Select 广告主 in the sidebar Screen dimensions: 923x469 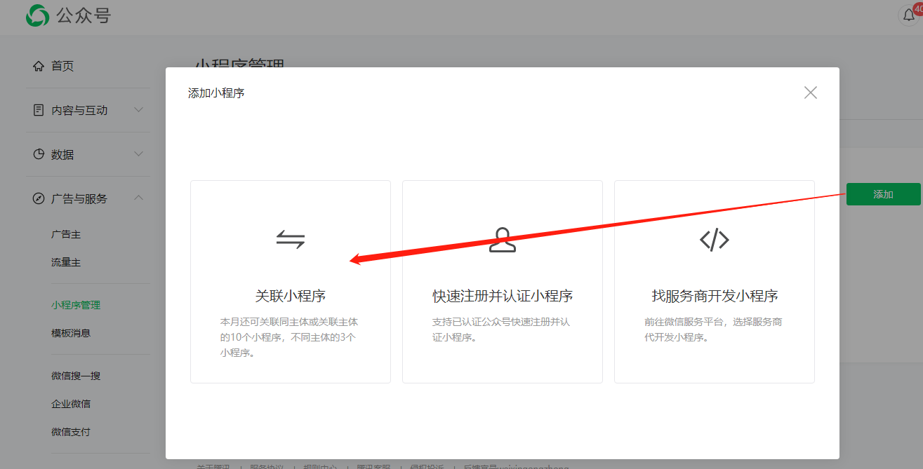coord(66,234)
